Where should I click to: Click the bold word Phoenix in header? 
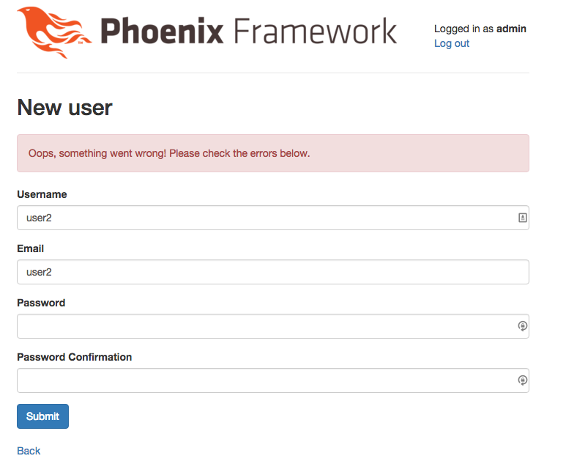(163, 32)
